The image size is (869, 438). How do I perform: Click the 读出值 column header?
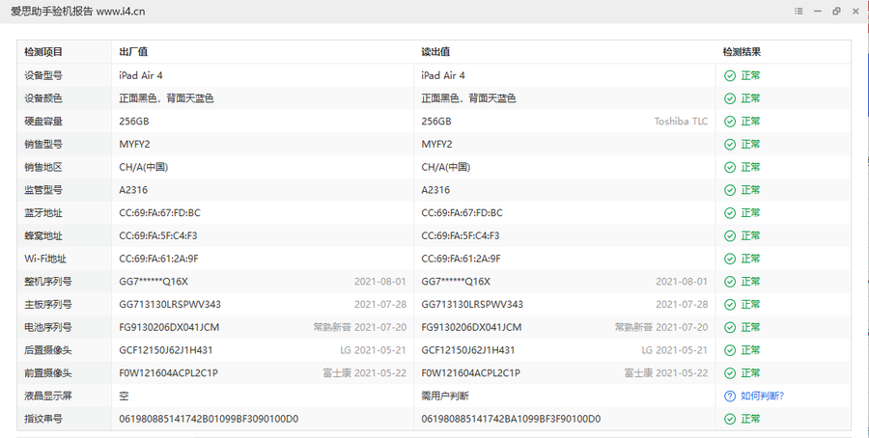[435, 52]
